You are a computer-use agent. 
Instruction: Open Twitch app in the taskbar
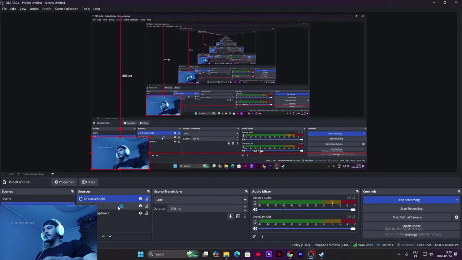[269, 254]
